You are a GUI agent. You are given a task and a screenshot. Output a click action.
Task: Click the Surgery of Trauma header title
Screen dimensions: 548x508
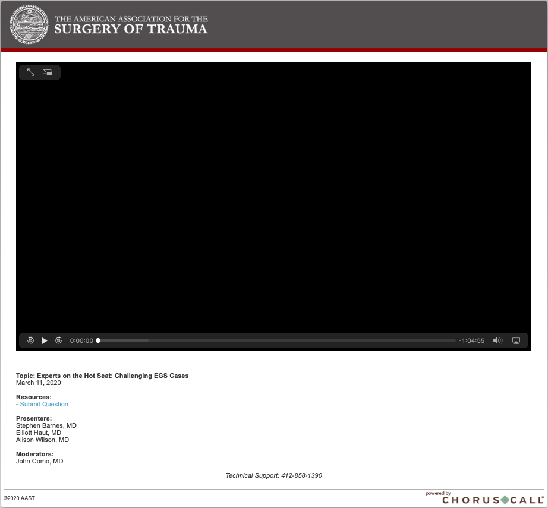(x=131, y=25)
